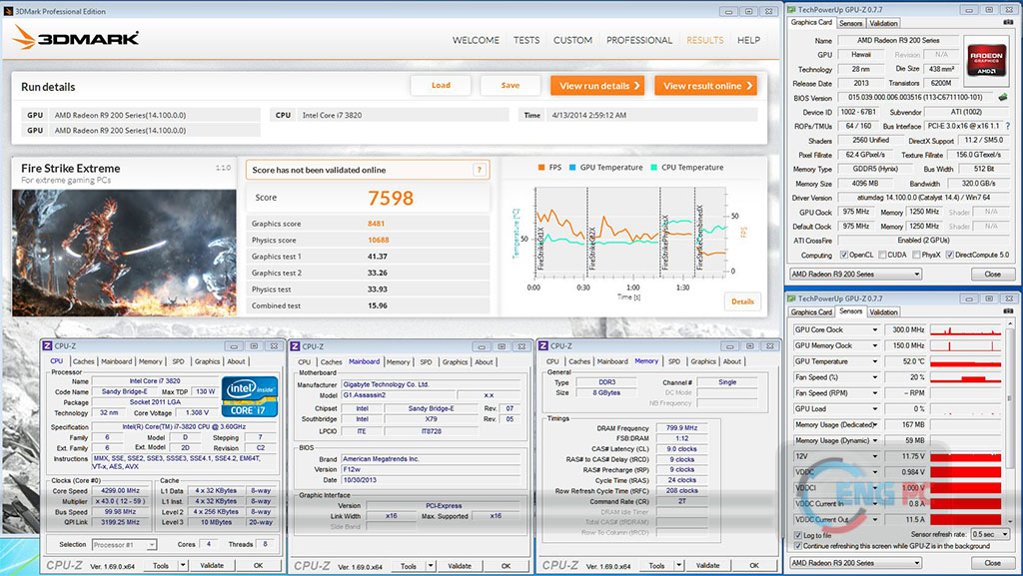
Task: Click the View result online button
Action: [x=706, y=86]
